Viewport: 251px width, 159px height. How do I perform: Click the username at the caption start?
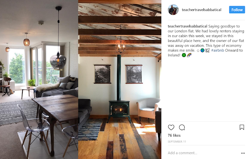[x=187, y=26]
